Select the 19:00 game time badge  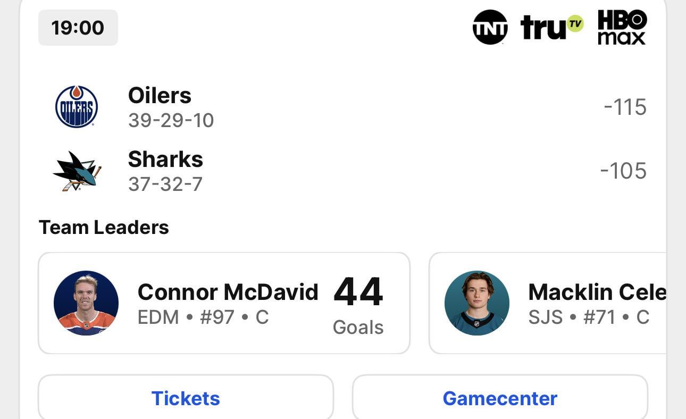pyautogui.click(x=78, y=28)
